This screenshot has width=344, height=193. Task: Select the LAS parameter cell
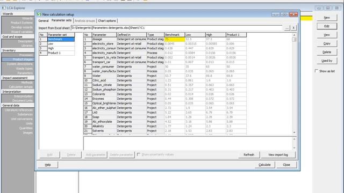[x=104, y=113]
